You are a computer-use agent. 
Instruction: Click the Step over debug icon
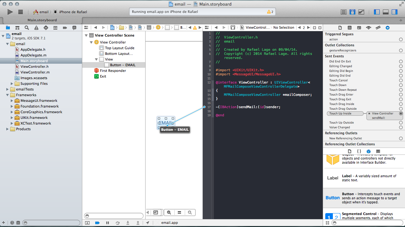[118, 223]
